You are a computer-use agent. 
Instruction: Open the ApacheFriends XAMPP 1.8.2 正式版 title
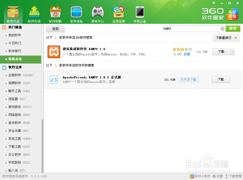[92, 77]
